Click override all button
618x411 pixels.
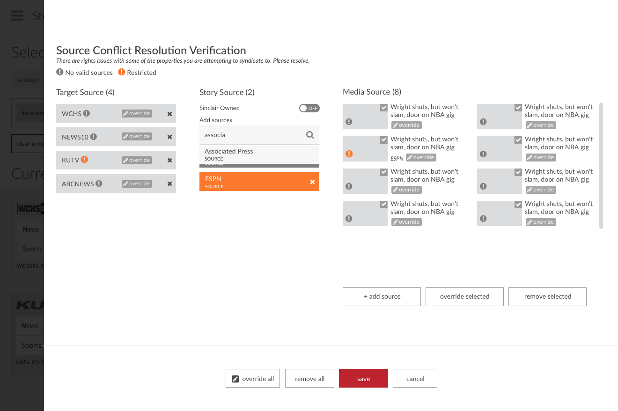[x=253, y=378]
